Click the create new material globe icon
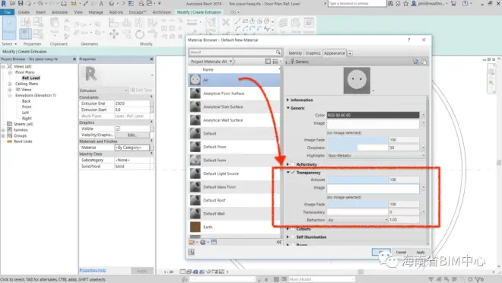 pyautogui.click(x=202, y=243)
